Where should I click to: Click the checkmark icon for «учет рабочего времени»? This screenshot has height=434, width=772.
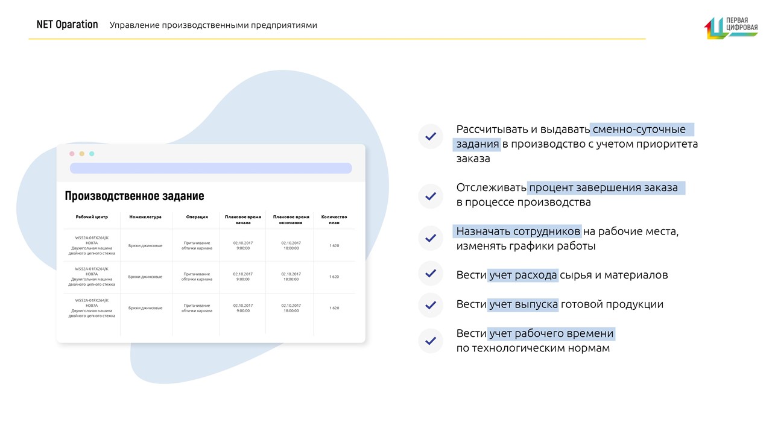[x=431, y=341]
